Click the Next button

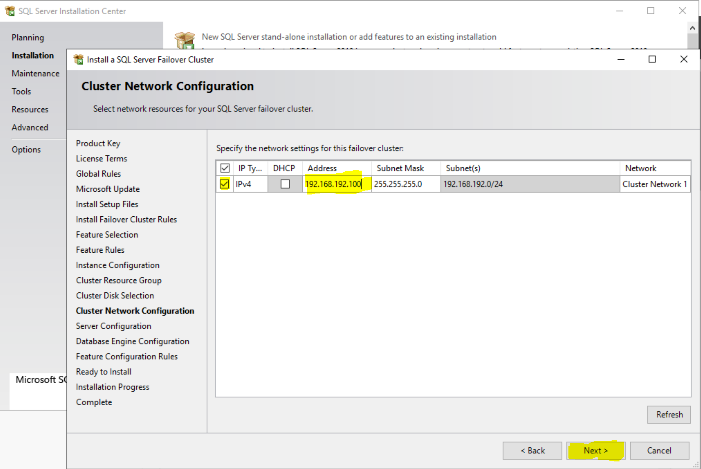[596, 450]
